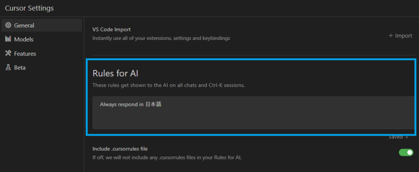Click the Include .cursorrules file label

120,149
